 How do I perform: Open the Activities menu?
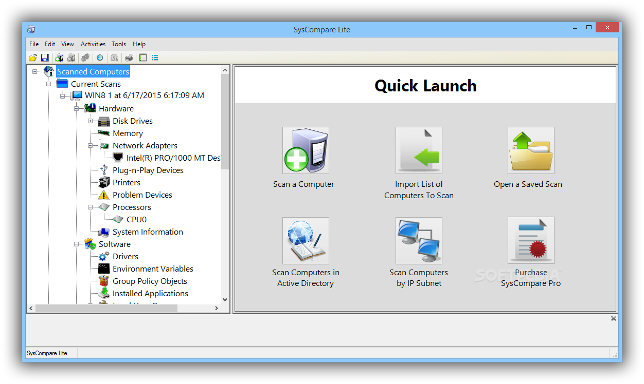tap(93, 44)
